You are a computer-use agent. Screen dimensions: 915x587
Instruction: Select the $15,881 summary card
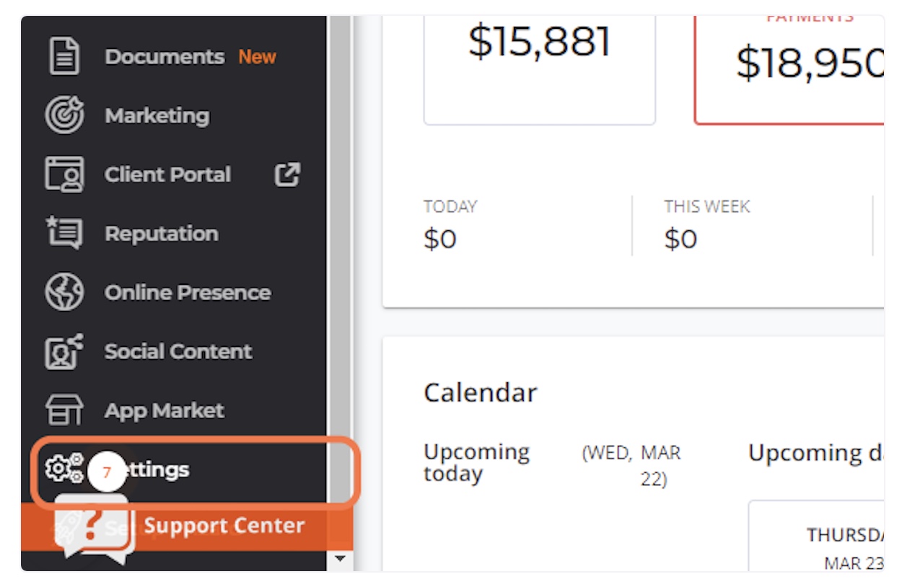(x=539, y=70)
